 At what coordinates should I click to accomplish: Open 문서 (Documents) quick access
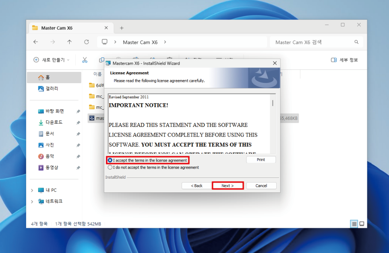click(54, 134)
